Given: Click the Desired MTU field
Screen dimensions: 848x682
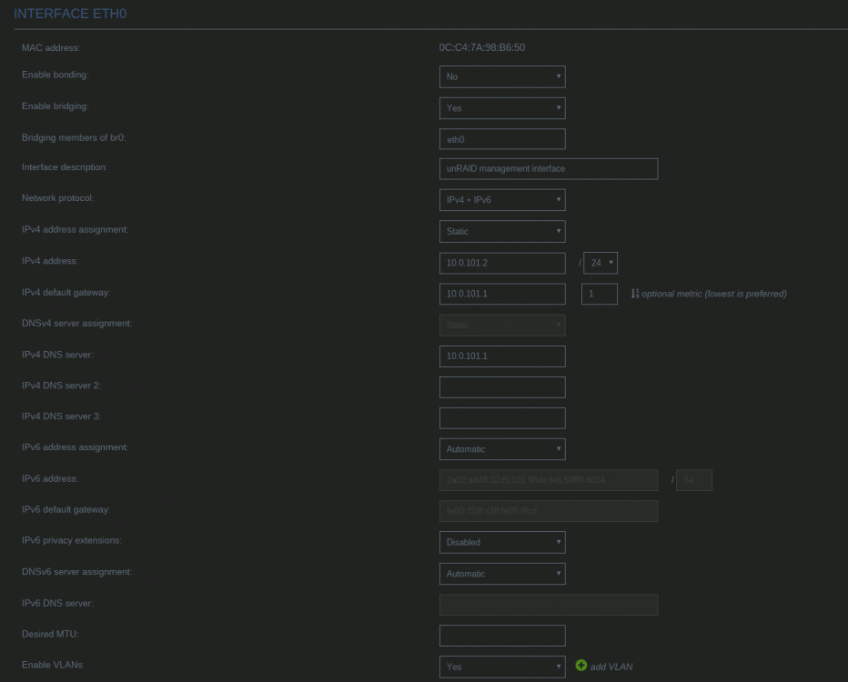Looking at the screenshot, I should coord(502,636).
